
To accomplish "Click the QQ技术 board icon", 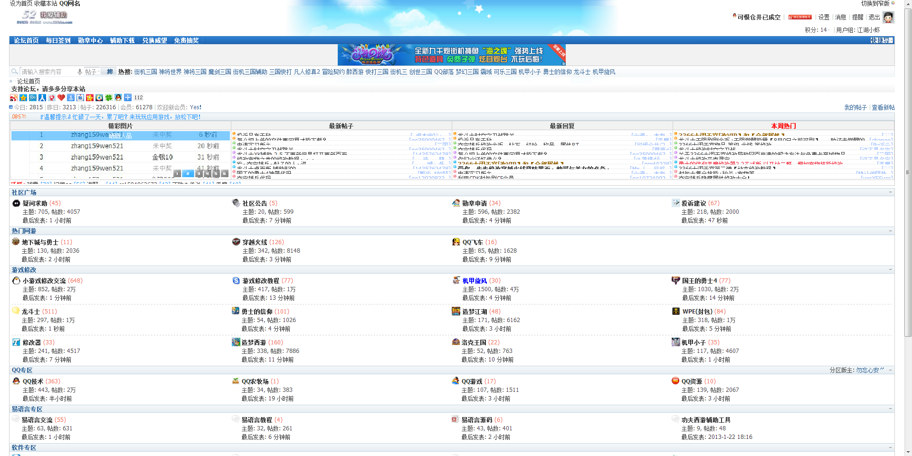I will tap(16, 381).
